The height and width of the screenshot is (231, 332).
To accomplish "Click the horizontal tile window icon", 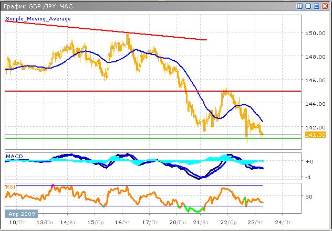I will (x=308, y=6).
